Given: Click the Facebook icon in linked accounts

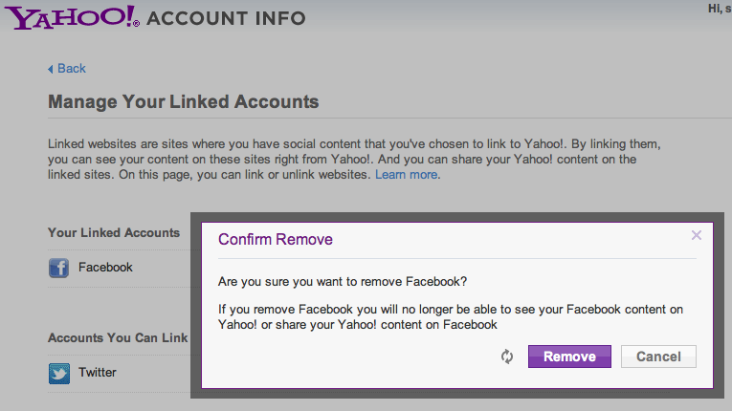Looking at the screenshot, I should click(x=58, y=268).
